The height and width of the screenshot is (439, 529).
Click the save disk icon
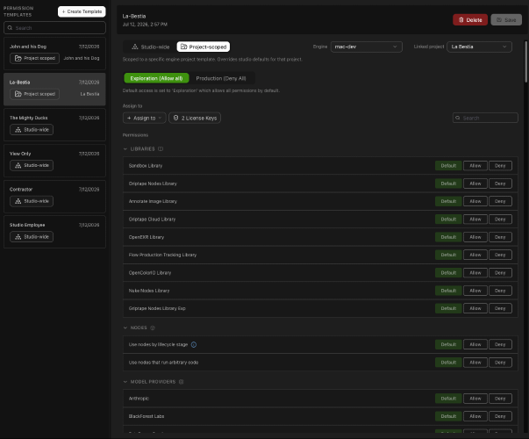click(x=499, y=20)
